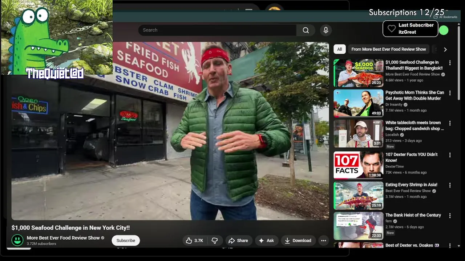Open options for White tablecloth video

pyautogui.click(x=450, y=123)
